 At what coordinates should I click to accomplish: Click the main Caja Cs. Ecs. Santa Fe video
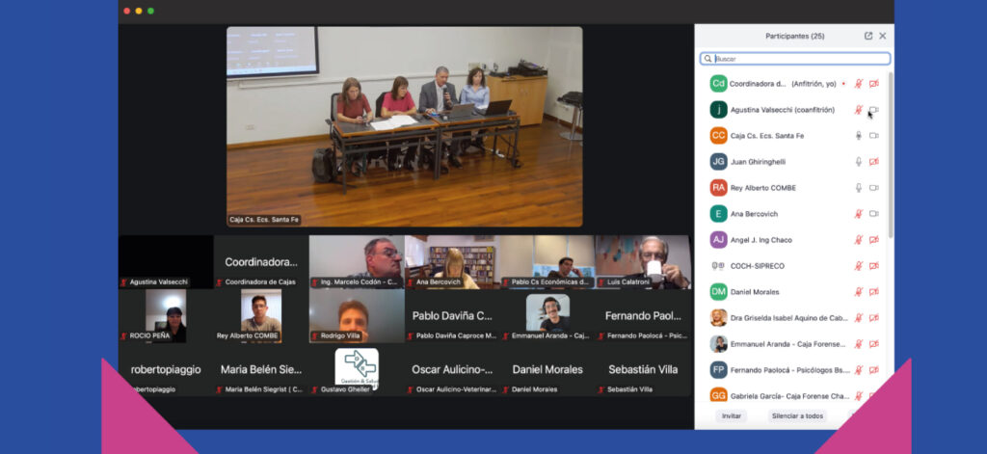[x=404, y=125]
